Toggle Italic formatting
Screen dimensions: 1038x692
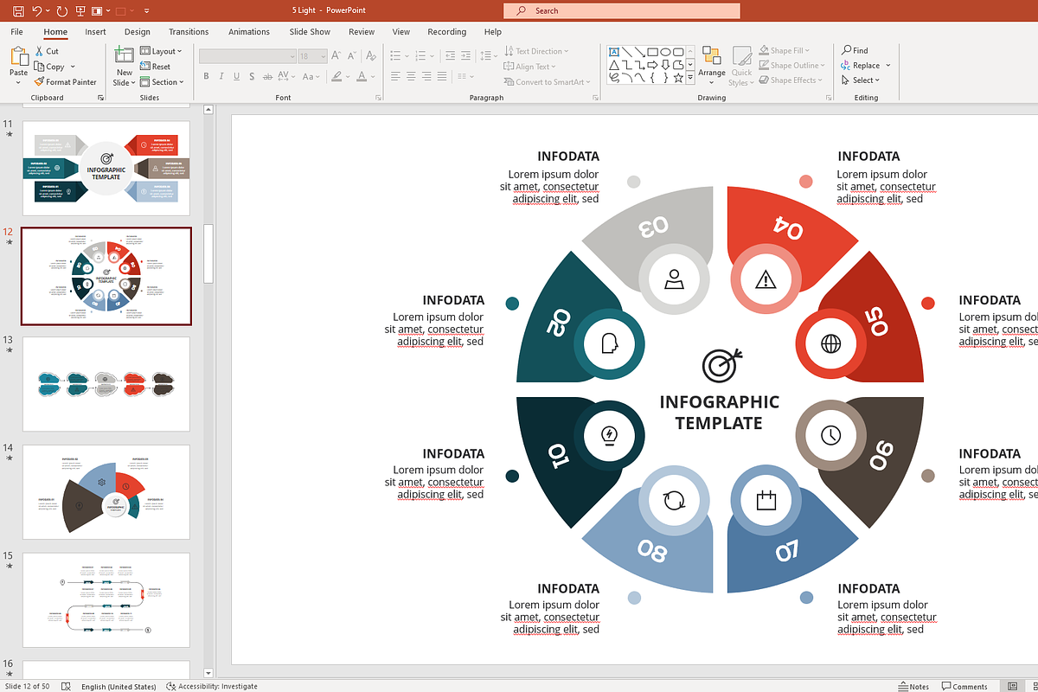222,76
